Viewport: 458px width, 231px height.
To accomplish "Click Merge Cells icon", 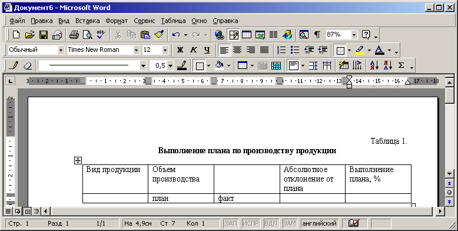I will [x=263, y=65].
